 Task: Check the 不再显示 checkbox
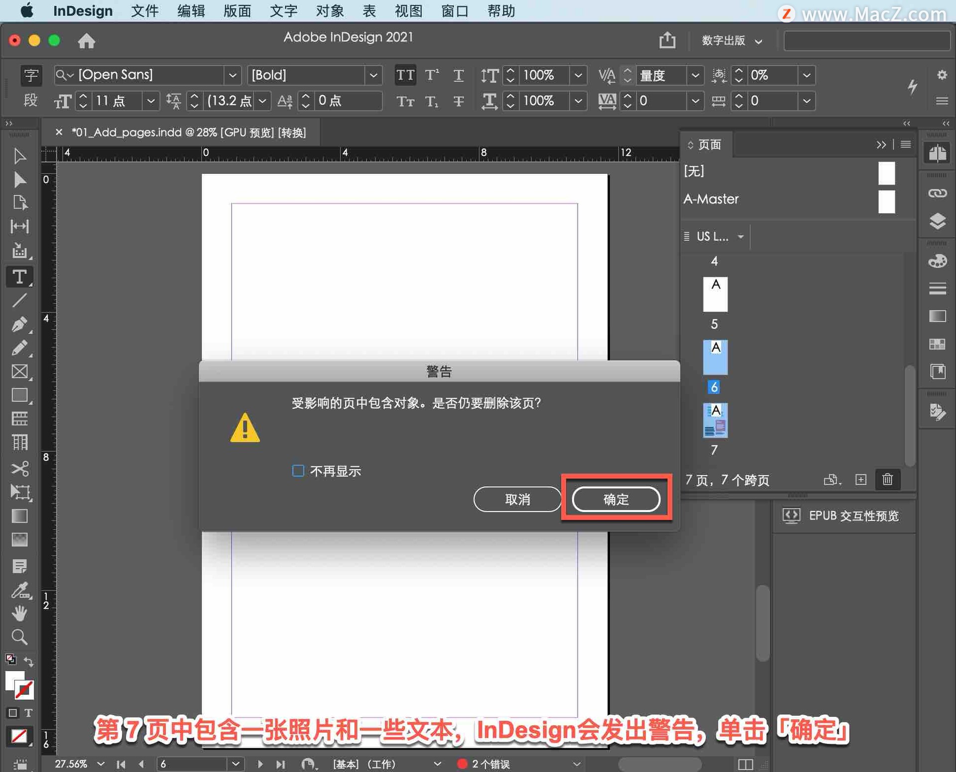coord(298,471)
